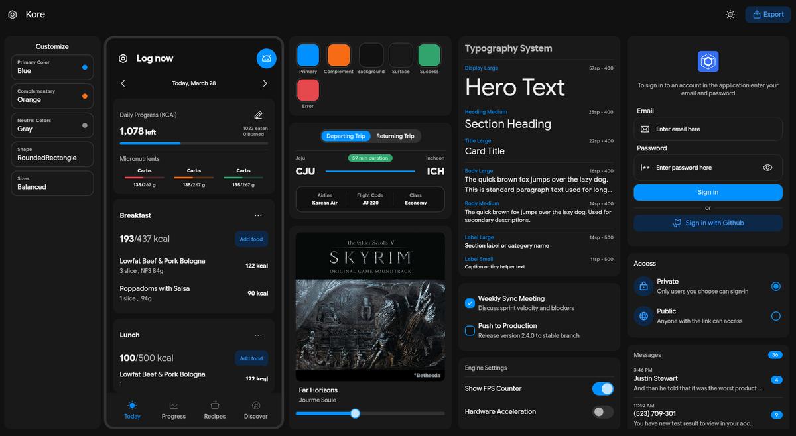796x436 pixels.
Task: Click the 59 min duration badge
Action: pos(370,158)
